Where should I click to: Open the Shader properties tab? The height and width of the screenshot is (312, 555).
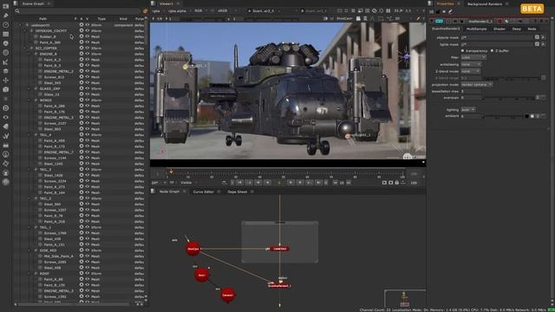pos(499,29)
